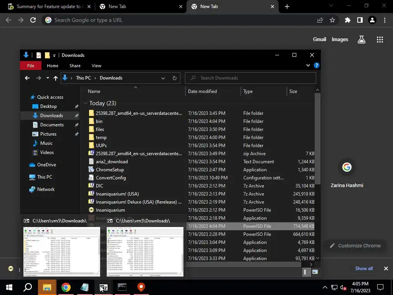The image size is (393, 295).
Task: Show hidden system tray icons
Action: [325, 287]
